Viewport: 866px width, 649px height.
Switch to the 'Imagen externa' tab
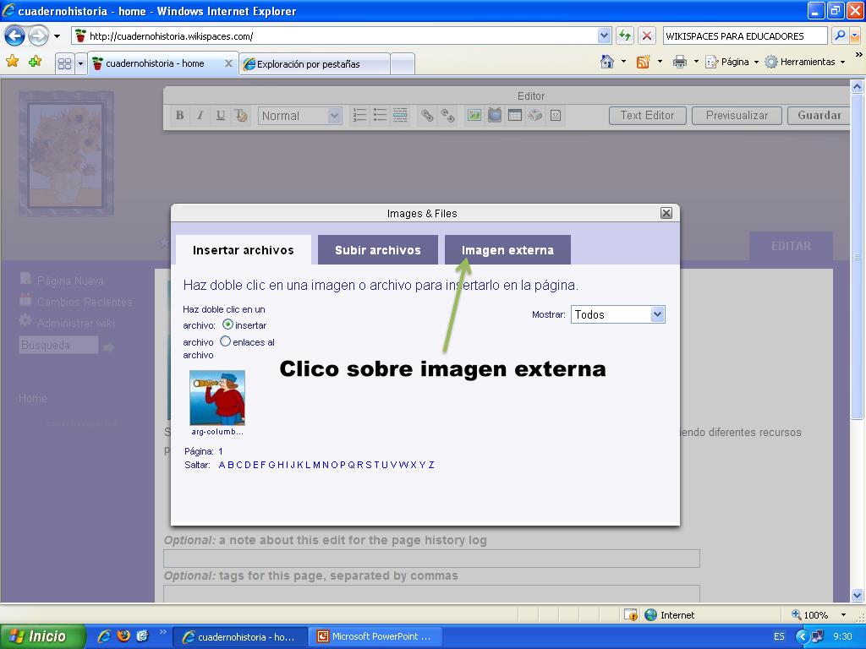(507, 250)
